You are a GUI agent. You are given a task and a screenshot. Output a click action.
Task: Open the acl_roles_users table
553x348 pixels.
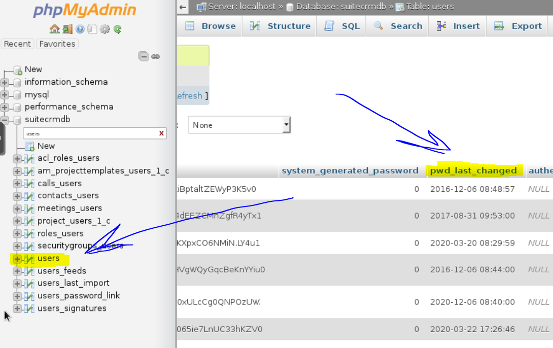69,158
